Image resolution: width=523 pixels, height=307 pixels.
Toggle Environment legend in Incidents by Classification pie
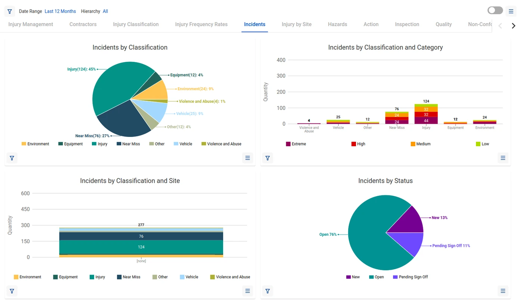(x=35, y=144)
